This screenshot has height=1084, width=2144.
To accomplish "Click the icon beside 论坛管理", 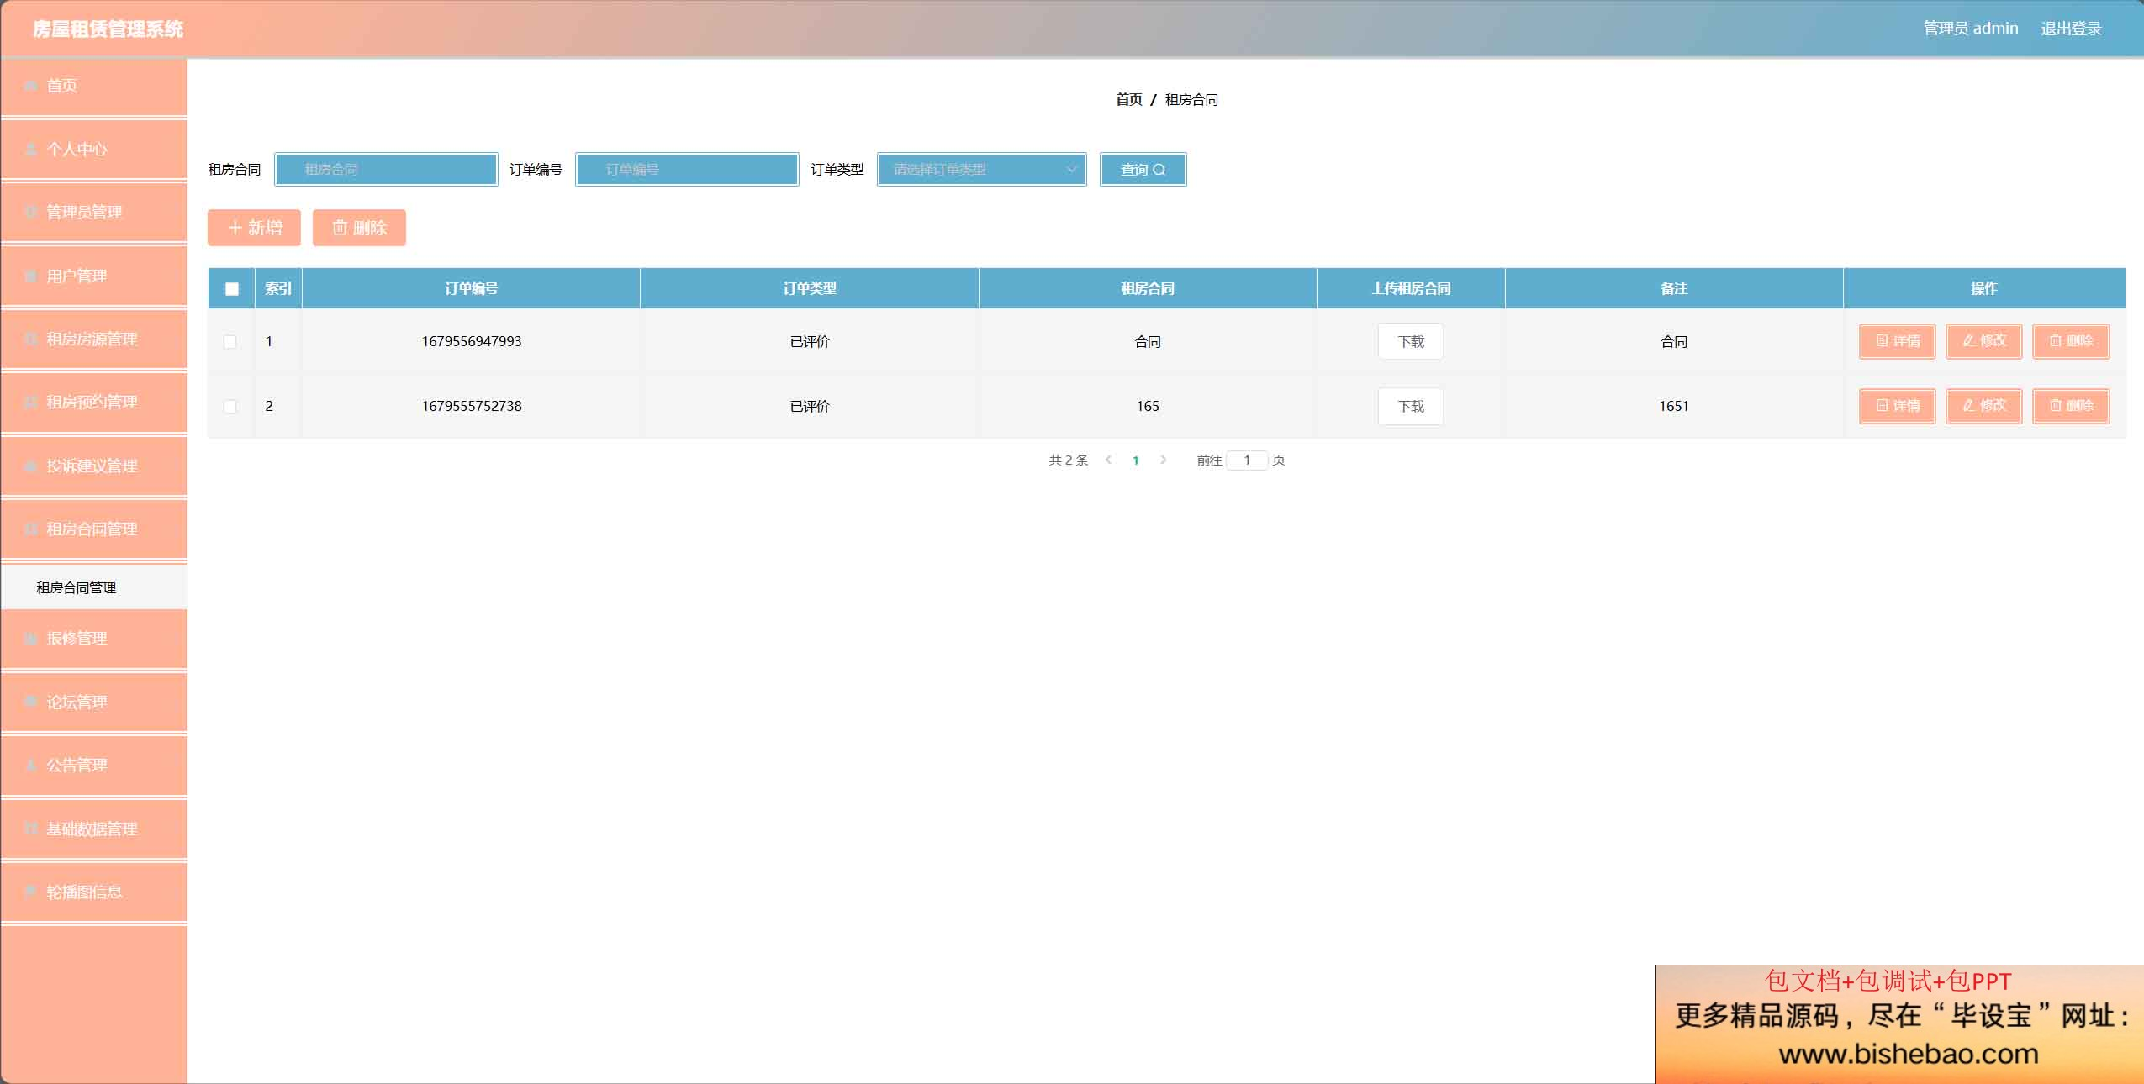I will (x=31, y=702).
